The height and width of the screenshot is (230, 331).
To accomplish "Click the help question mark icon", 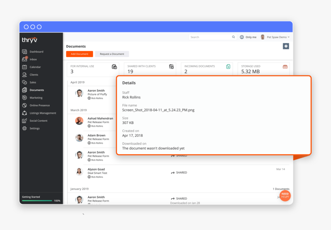I will (x=286, y=46).
